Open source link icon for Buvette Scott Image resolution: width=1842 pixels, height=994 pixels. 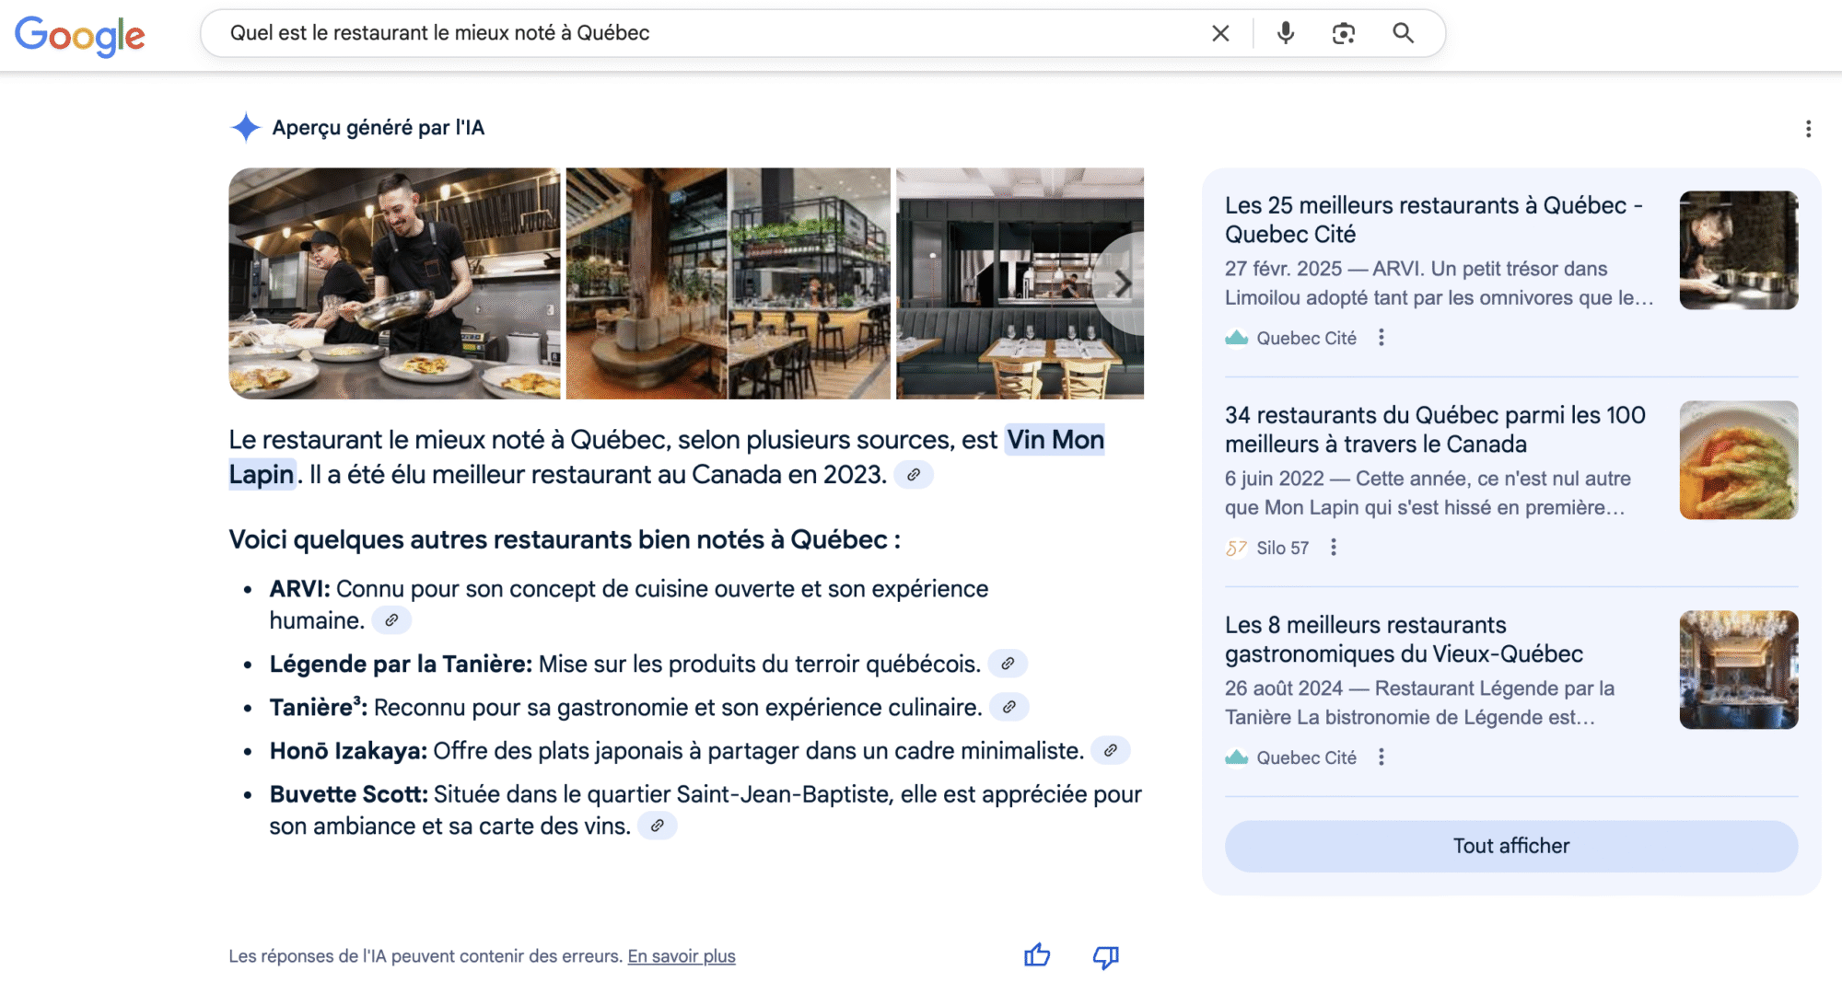pos(658,826)
